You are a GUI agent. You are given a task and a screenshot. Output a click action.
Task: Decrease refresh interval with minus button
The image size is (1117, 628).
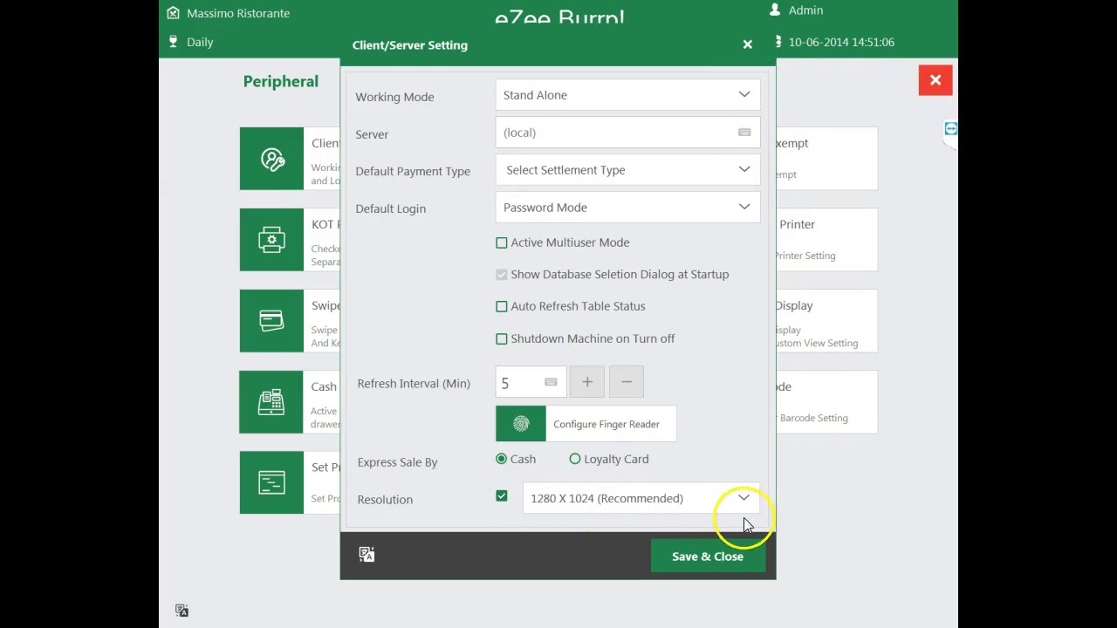[627, 382]
